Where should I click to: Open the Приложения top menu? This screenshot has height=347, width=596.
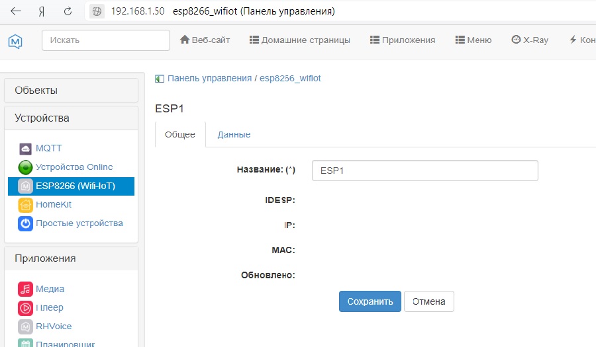point(403,40)
